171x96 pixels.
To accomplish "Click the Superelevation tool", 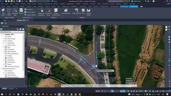I will 66,11.
